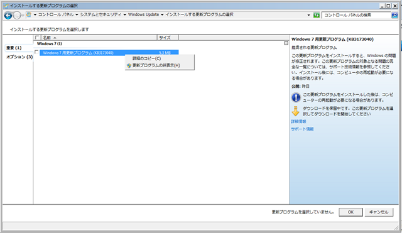Open dropdown arrow after Windows Update
The image size is (402, 233).
[162, 15]
